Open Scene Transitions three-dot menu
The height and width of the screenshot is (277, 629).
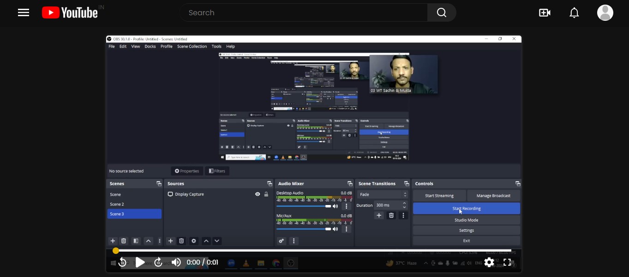[403, 215]
